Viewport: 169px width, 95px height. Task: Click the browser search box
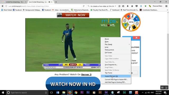point(102,6)
